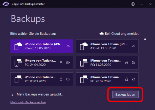The height and width of the screenshot is (110, 155).
Task: Open the folder of the 24.04.2020 backup
Action: point(68,63)
